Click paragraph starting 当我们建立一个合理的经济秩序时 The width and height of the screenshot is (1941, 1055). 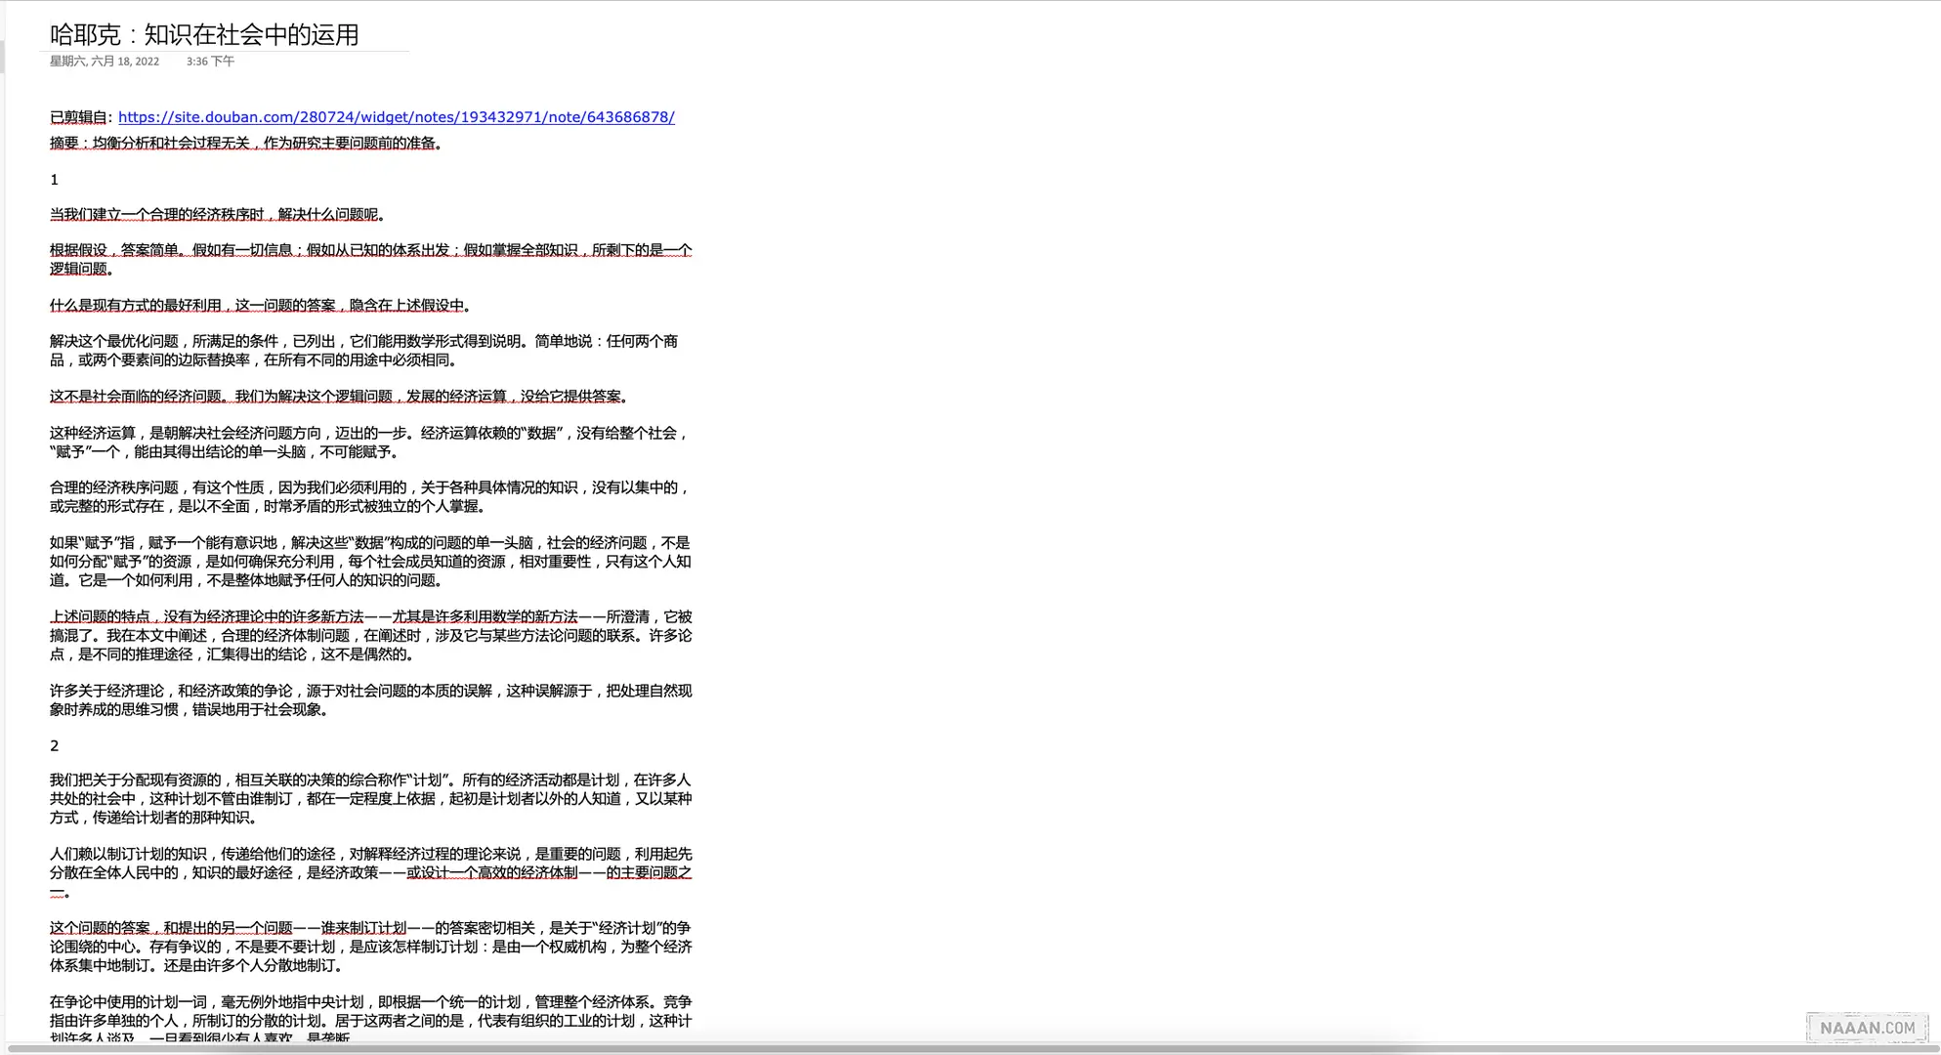[215, 215]
